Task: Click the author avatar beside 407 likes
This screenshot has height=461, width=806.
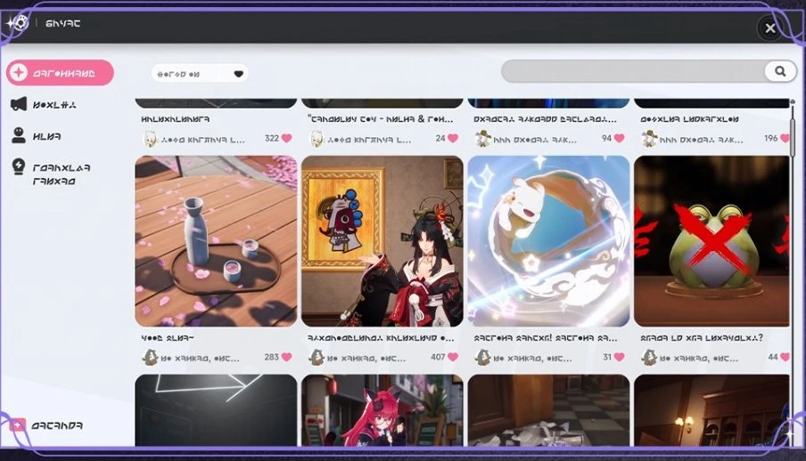Action: pyautogui.click(x=317, y=357)
